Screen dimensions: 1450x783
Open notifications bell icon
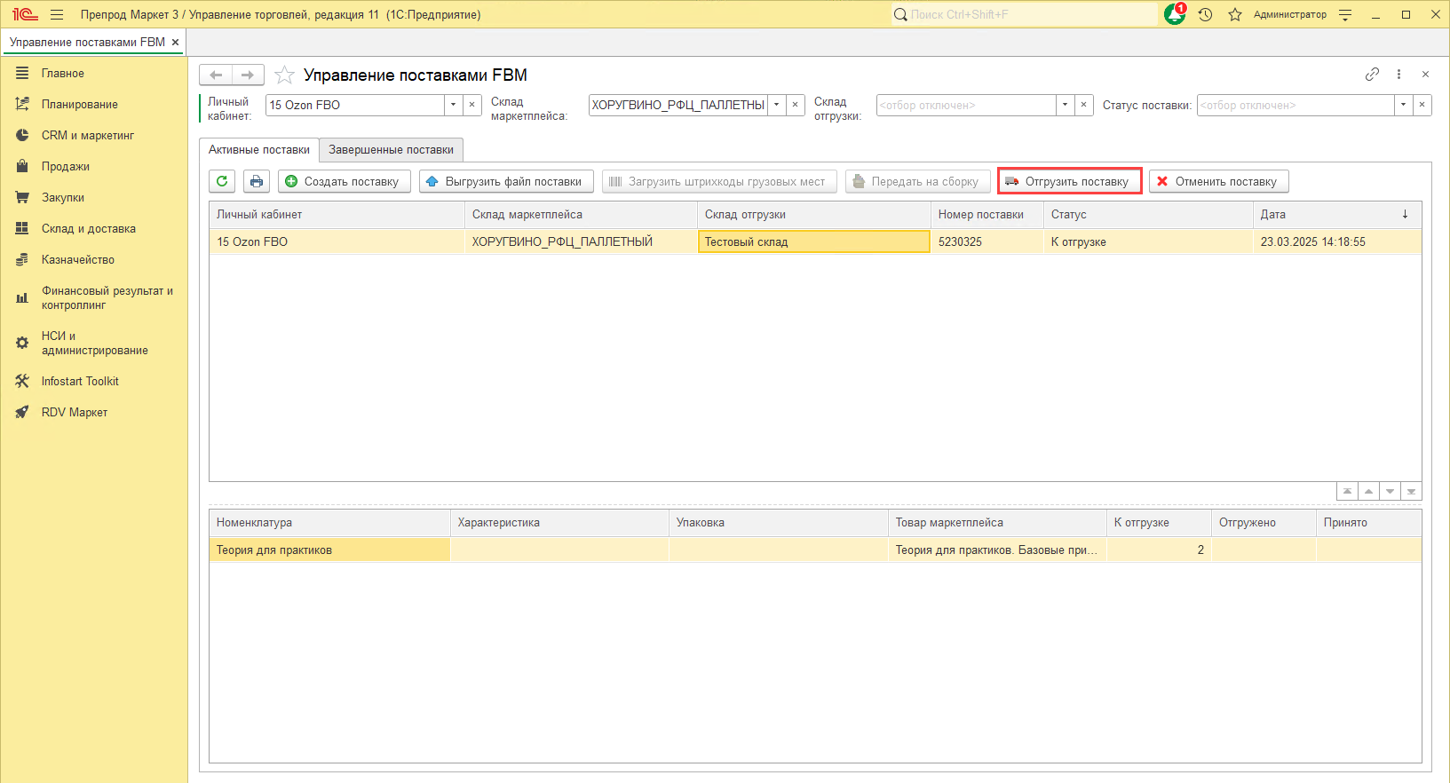(x=1175, y=14)
